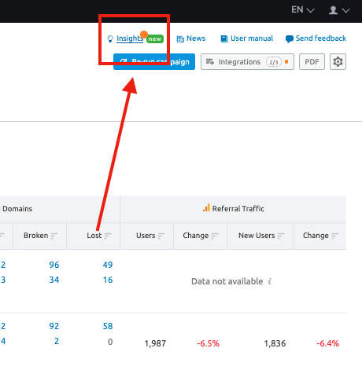This screenshot has height=370, width=362.
Task: Click the info icon beside Data not available
Action: click(x=270, y=281)
